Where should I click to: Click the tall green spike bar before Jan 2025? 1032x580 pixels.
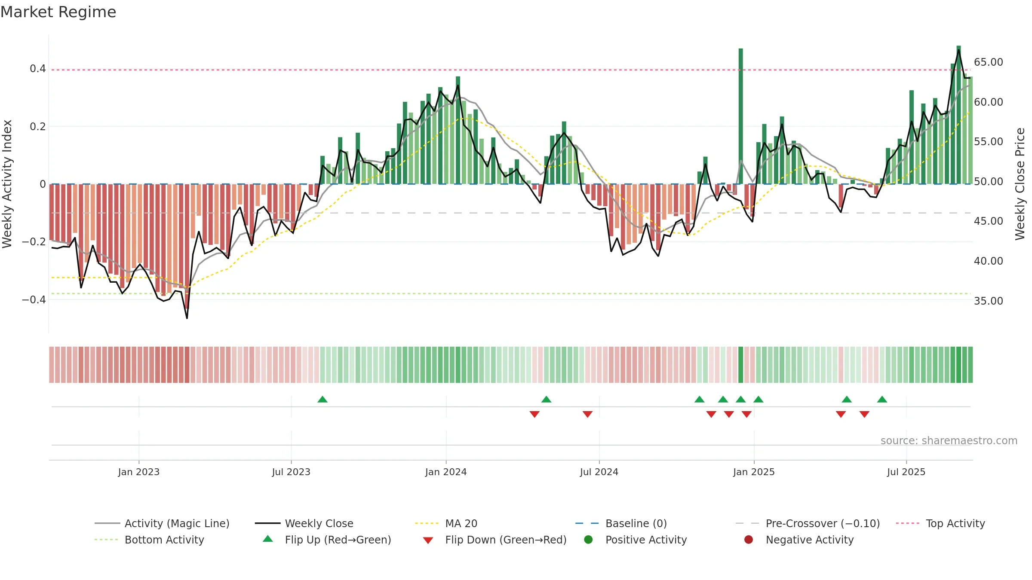[741, 116]
